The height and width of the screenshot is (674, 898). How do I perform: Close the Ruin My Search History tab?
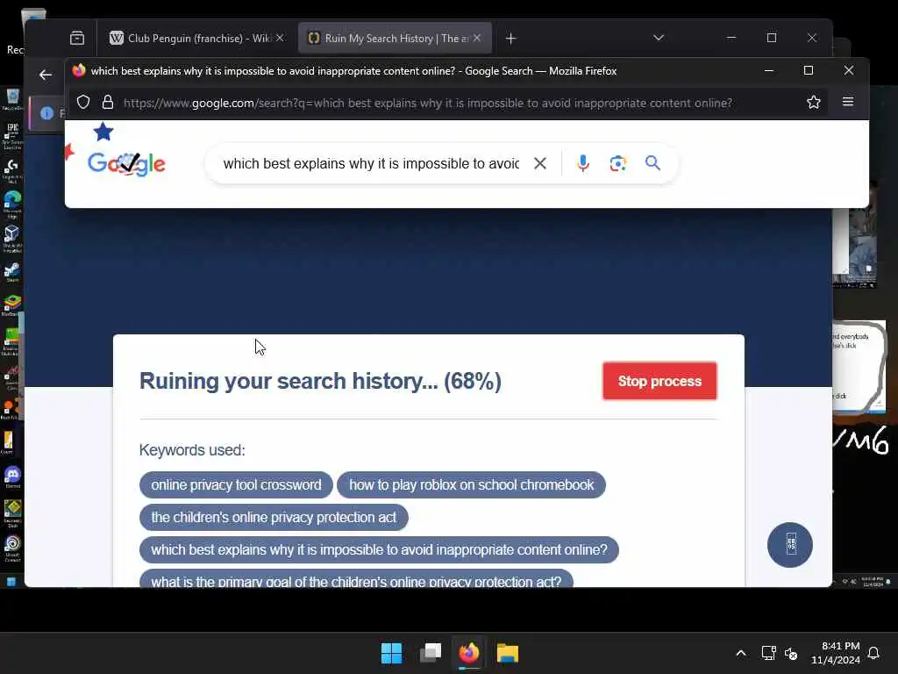pos(477,38)
